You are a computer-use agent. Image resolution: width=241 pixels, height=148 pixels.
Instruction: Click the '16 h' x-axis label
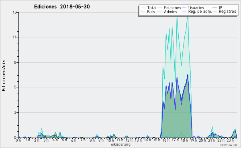[x=166, y=140]
